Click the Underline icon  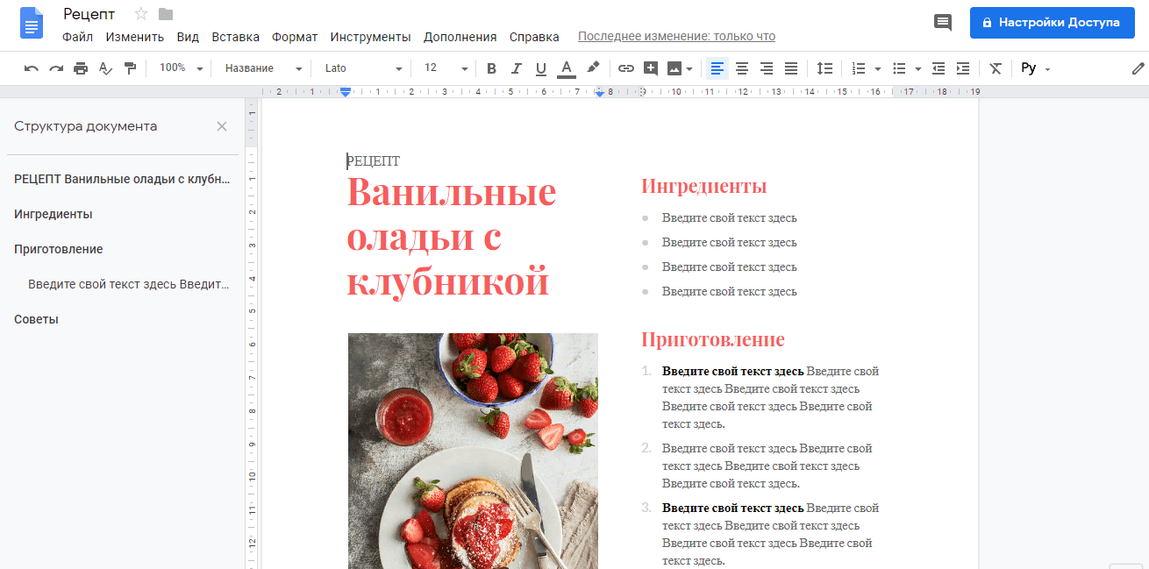[540, 68]
